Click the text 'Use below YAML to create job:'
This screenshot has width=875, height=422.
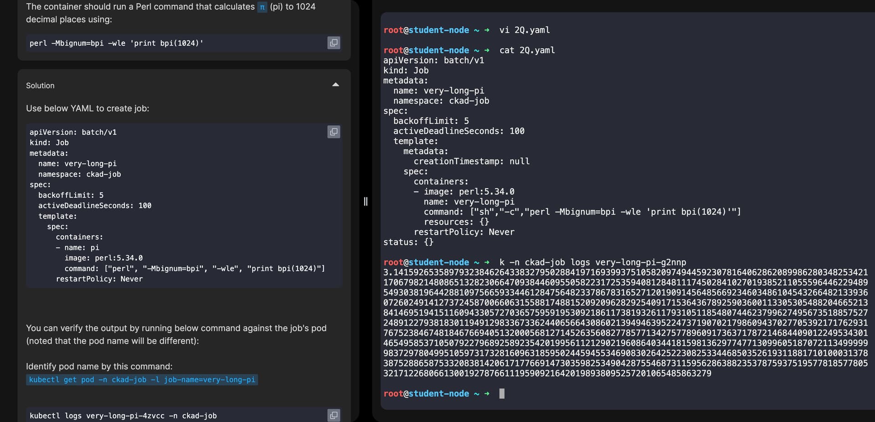coord(87,108)
